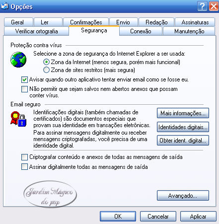Open Identidades digitais dialog
The height and width of the screenshot is (224, 219).
tap(183, 127)
